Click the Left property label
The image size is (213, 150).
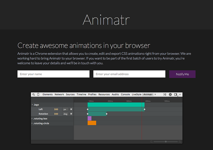[x=41, y=109]
